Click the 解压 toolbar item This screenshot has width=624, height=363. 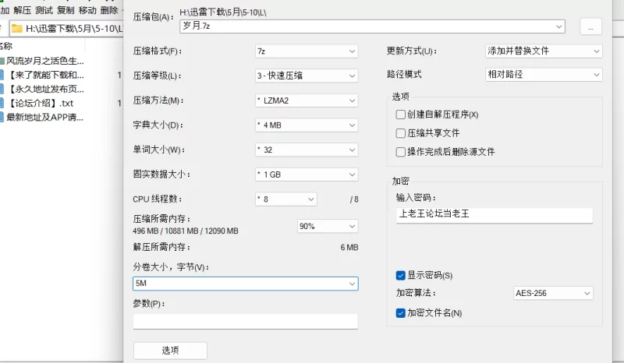tap(23, 10)
